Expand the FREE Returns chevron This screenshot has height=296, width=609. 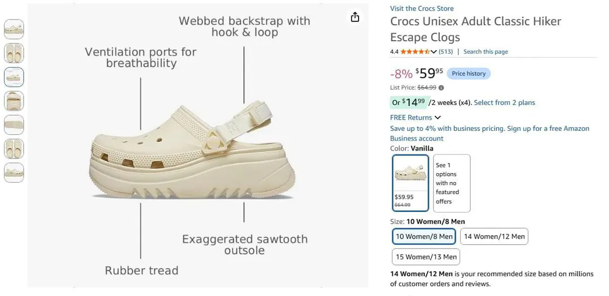(438, 118)
